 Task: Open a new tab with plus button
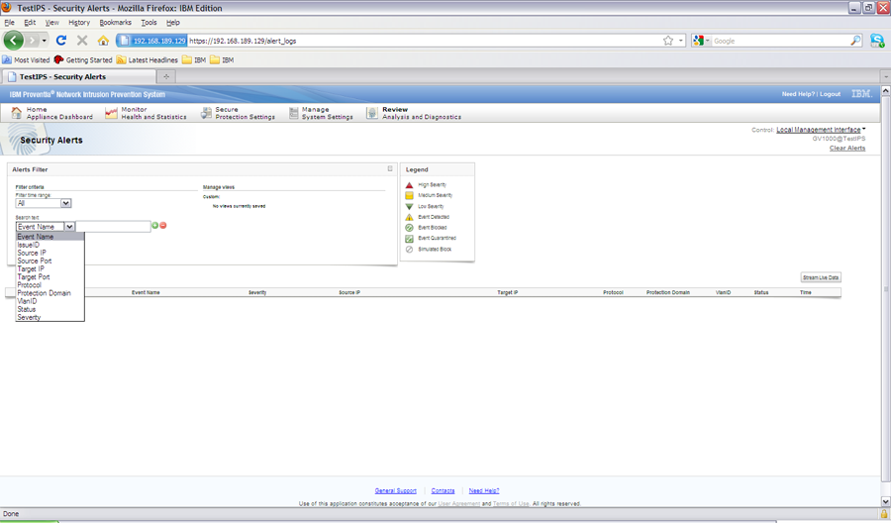[x=166, y=76]
